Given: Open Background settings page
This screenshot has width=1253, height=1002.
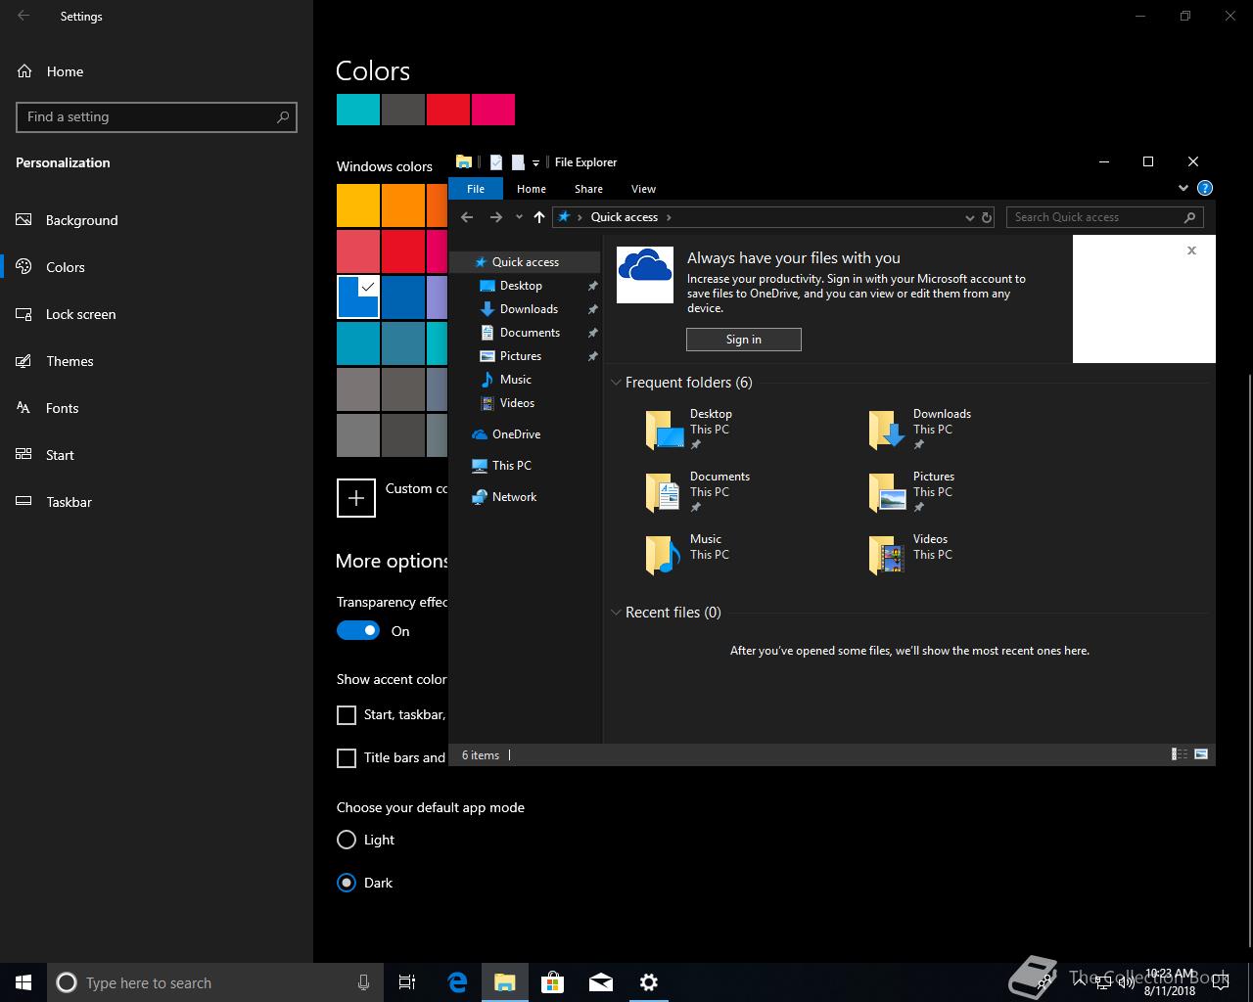Looking at the screenshot, I should coord(157,220).
